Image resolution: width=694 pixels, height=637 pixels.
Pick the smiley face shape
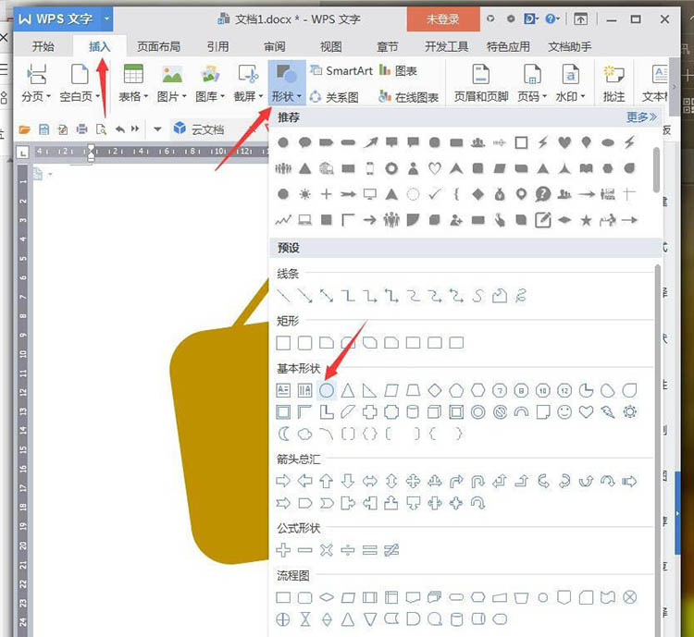pos(564,412)
